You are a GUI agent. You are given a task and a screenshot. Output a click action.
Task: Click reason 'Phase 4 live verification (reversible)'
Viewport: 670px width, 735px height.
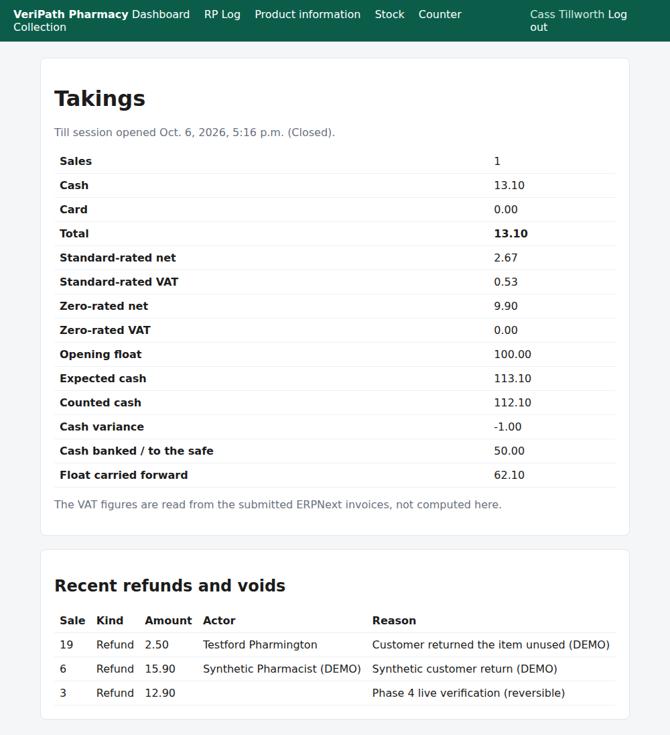[x=469, y=693]
